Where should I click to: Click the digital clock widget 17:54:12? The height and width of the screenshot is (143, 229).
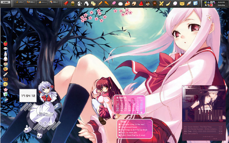click(x=28, y=96)
